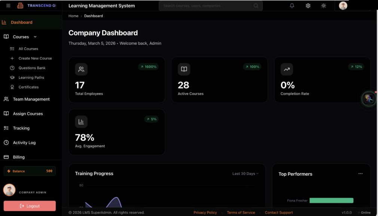Viewport: 378px width, 216px height.
Task: Click the Total Employees people icon
Action: [81, 69]
